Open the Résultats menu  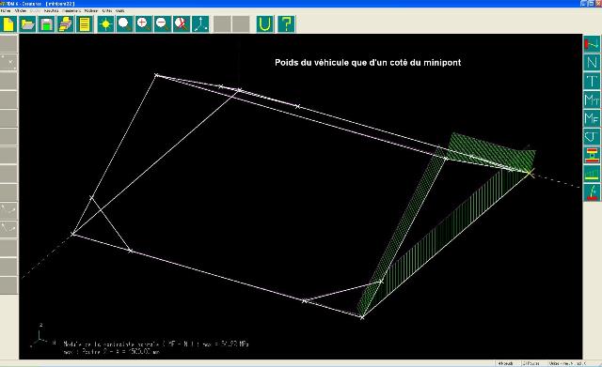52,10
